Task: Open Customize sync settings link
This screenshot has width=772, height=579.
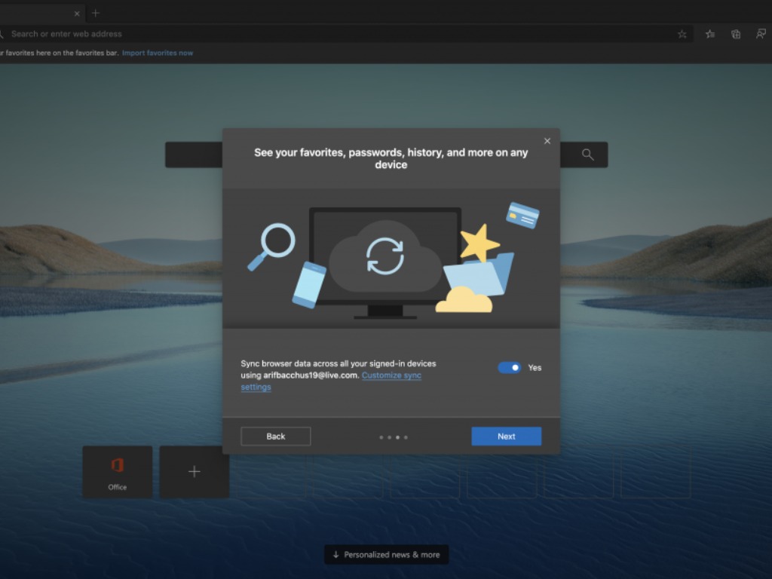Action: coord(391,375)
